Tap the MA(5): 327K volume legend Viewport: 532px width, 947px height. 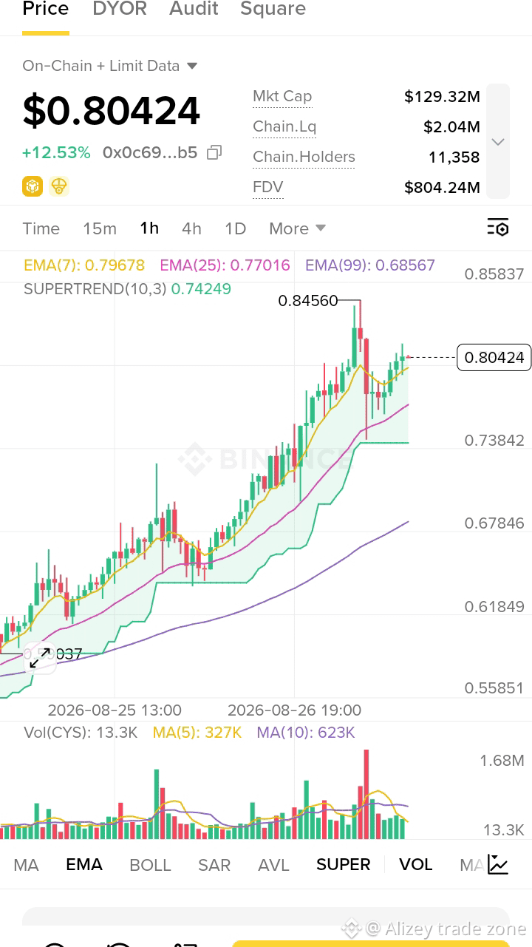pyautogui.click(x=197, y=733)
